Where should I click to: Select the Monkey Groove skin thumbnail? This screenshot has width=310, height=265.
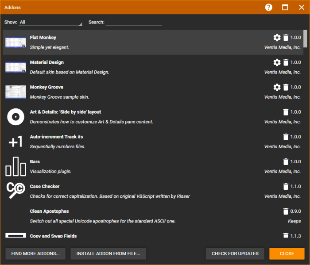pos(15,92)
